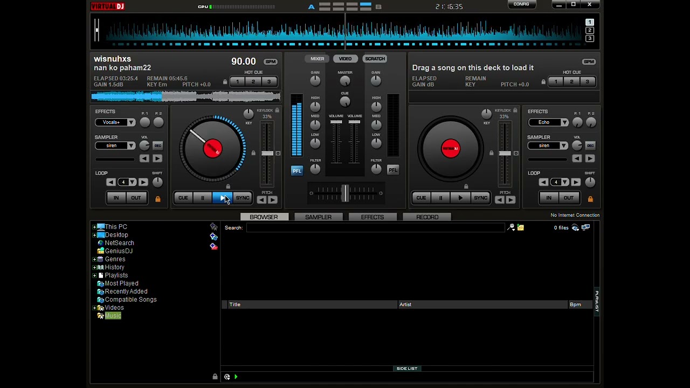The width and height of the screenshot is (690, 388).
Task: Toggle right channel PFL headphone cue
Action: (393, 170)
